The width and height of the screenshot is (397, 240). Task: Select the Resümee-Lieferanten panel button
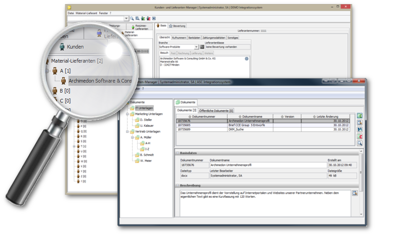coord(140,27)
